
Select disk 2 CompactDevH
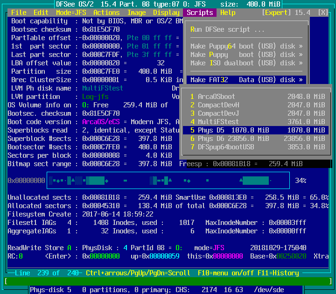[257, 105]
